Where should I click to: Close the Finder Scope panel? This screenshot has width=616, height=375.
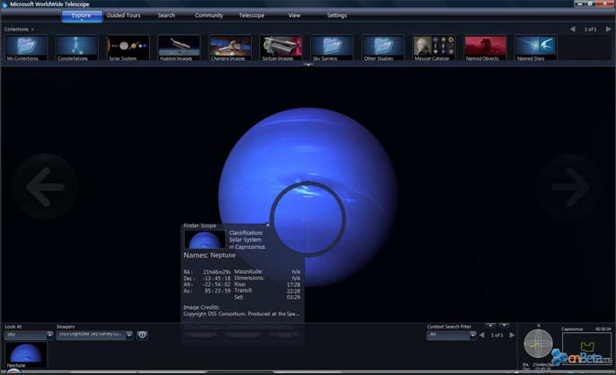point(268,226)
